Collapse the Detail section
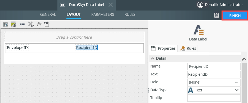This screenshot has height=103, width=248. (152, 58)
